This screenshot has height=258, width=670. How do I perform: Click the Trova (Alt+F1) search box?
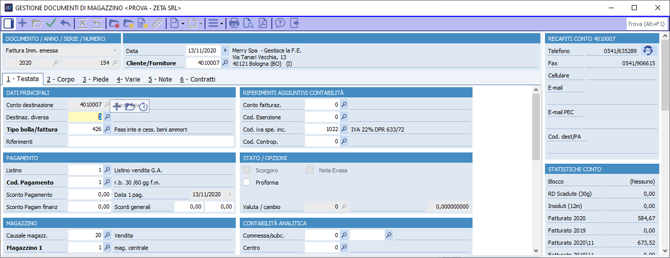pos(646,24)
